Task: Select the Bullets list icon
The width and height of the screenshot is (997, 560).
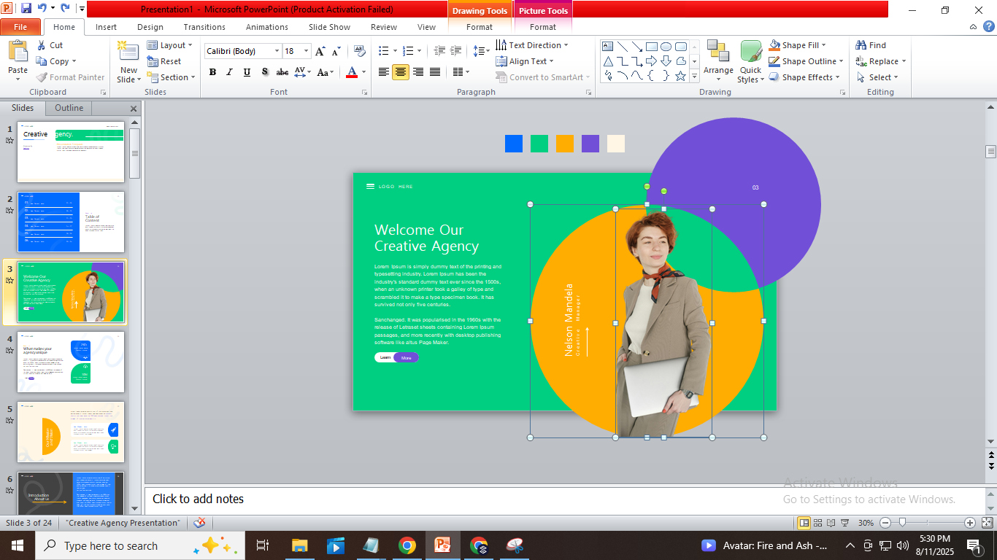Action: [384, 51]
